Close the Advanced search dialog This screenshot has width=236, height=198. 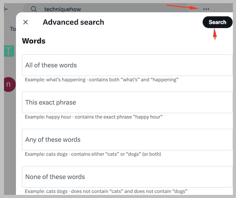[26, 22]
